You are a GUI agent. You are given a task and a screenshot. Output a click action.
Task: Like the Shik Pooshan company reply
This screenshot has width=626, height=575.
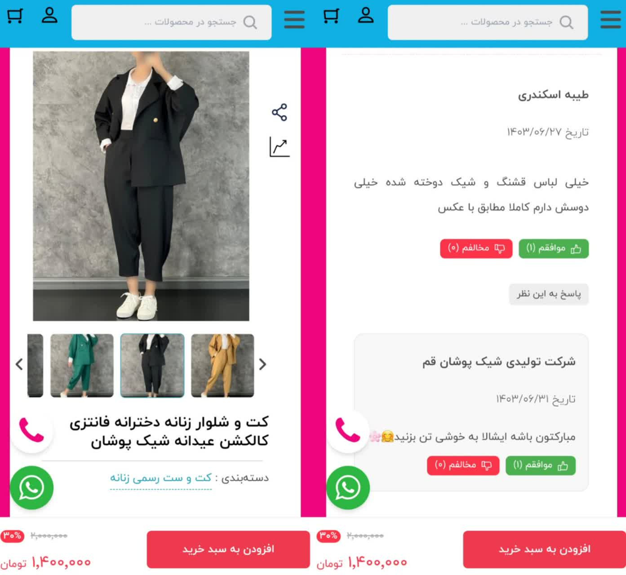coord(541,465)
